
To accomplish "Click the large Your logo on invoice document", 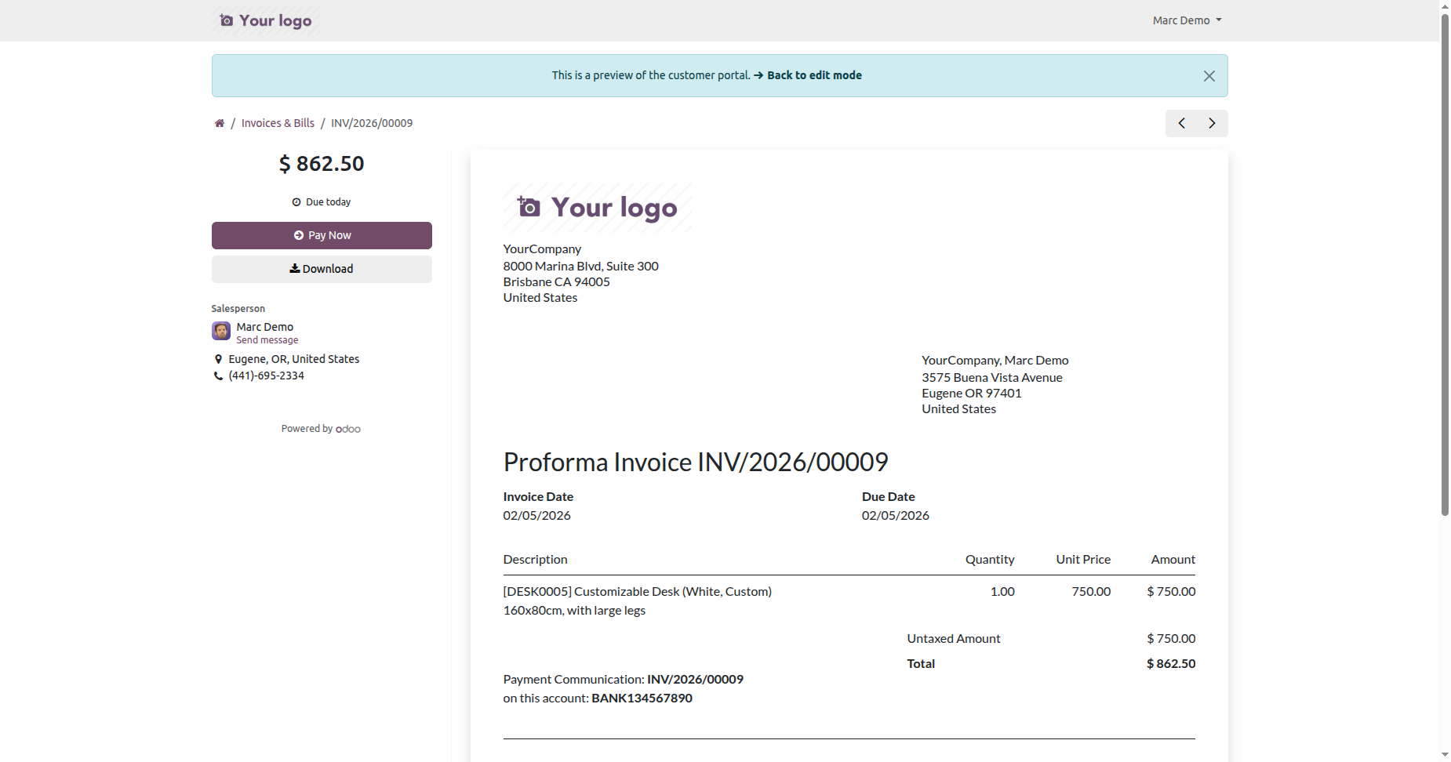I will click(x=598, y=208).
